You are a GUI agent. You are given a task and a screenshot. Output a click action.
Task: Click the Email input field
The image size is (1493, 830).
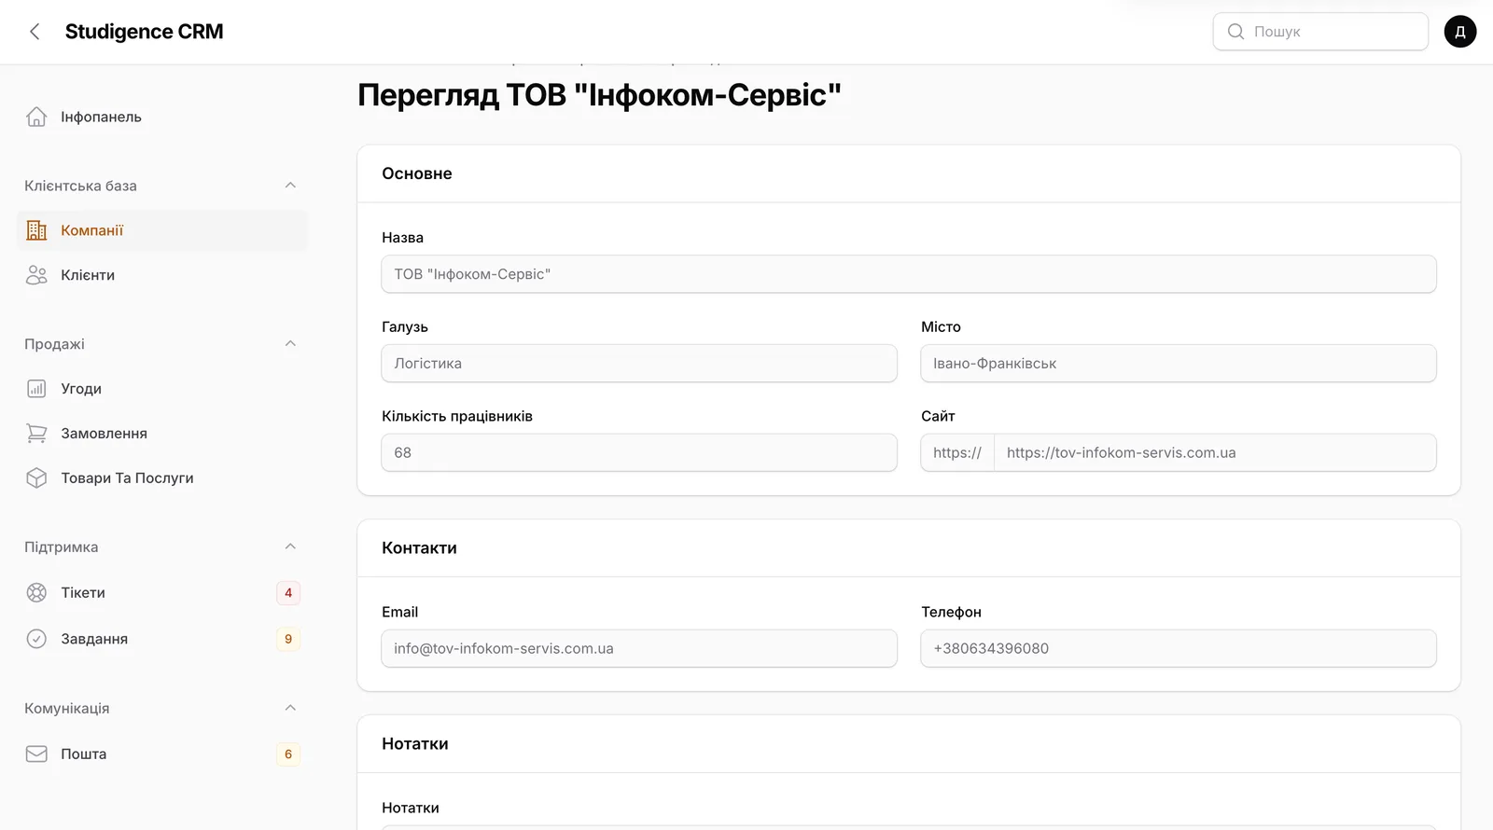[639, 648]
